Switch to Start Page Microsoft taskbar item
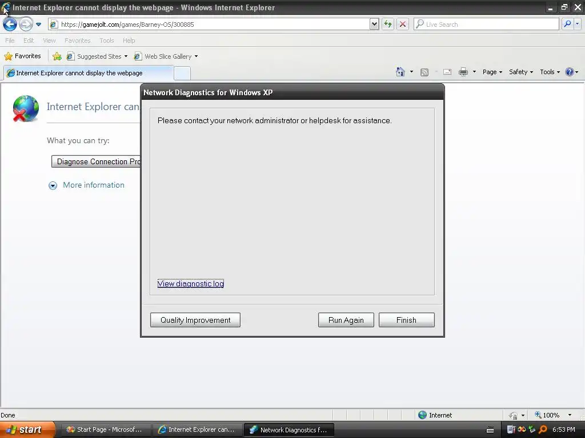Screen dimensions: 585x438 [x=105, y=429]
